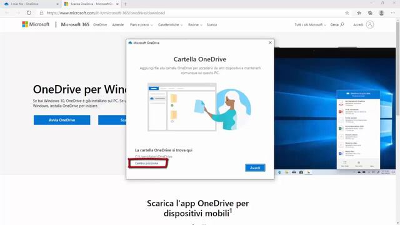The height and width of the screenshot is (225, 400).
Task: Open a new tab with plus icon
Action: (x=125, y=4)
